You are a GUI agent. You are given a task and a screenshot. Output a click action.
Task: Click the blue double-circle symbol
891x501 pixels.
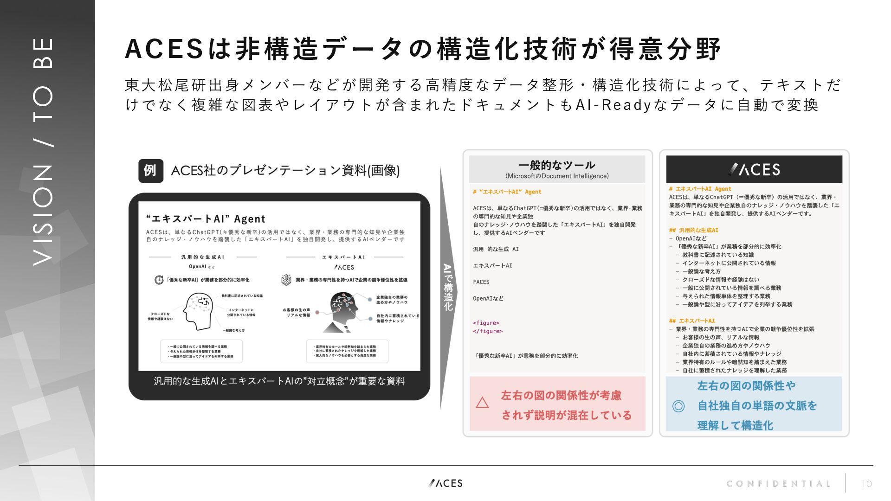pos(678,406)
